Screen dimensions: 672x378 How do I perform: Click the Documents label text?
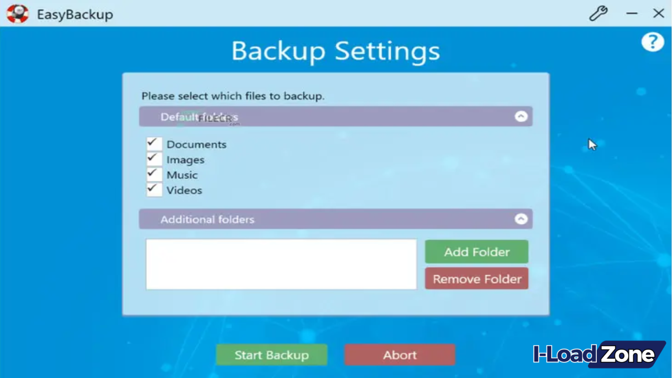tap(196, 144)
